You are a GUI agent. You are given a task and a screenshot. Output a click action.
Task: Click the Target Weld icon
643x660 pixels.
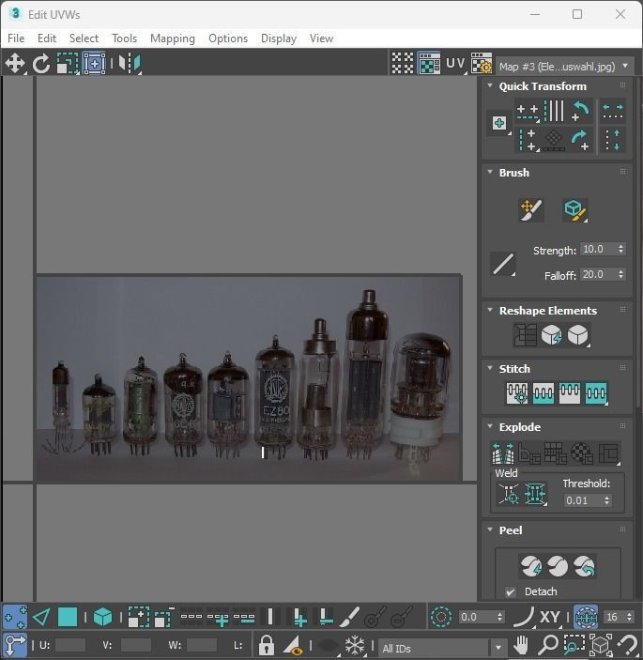coord(509,494)
